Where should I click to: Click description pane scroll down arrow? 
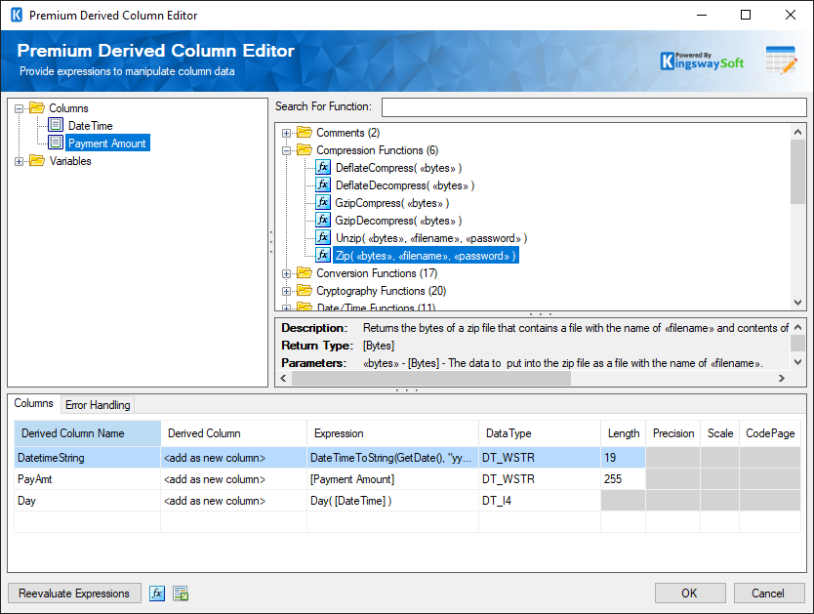pos(798,362)
